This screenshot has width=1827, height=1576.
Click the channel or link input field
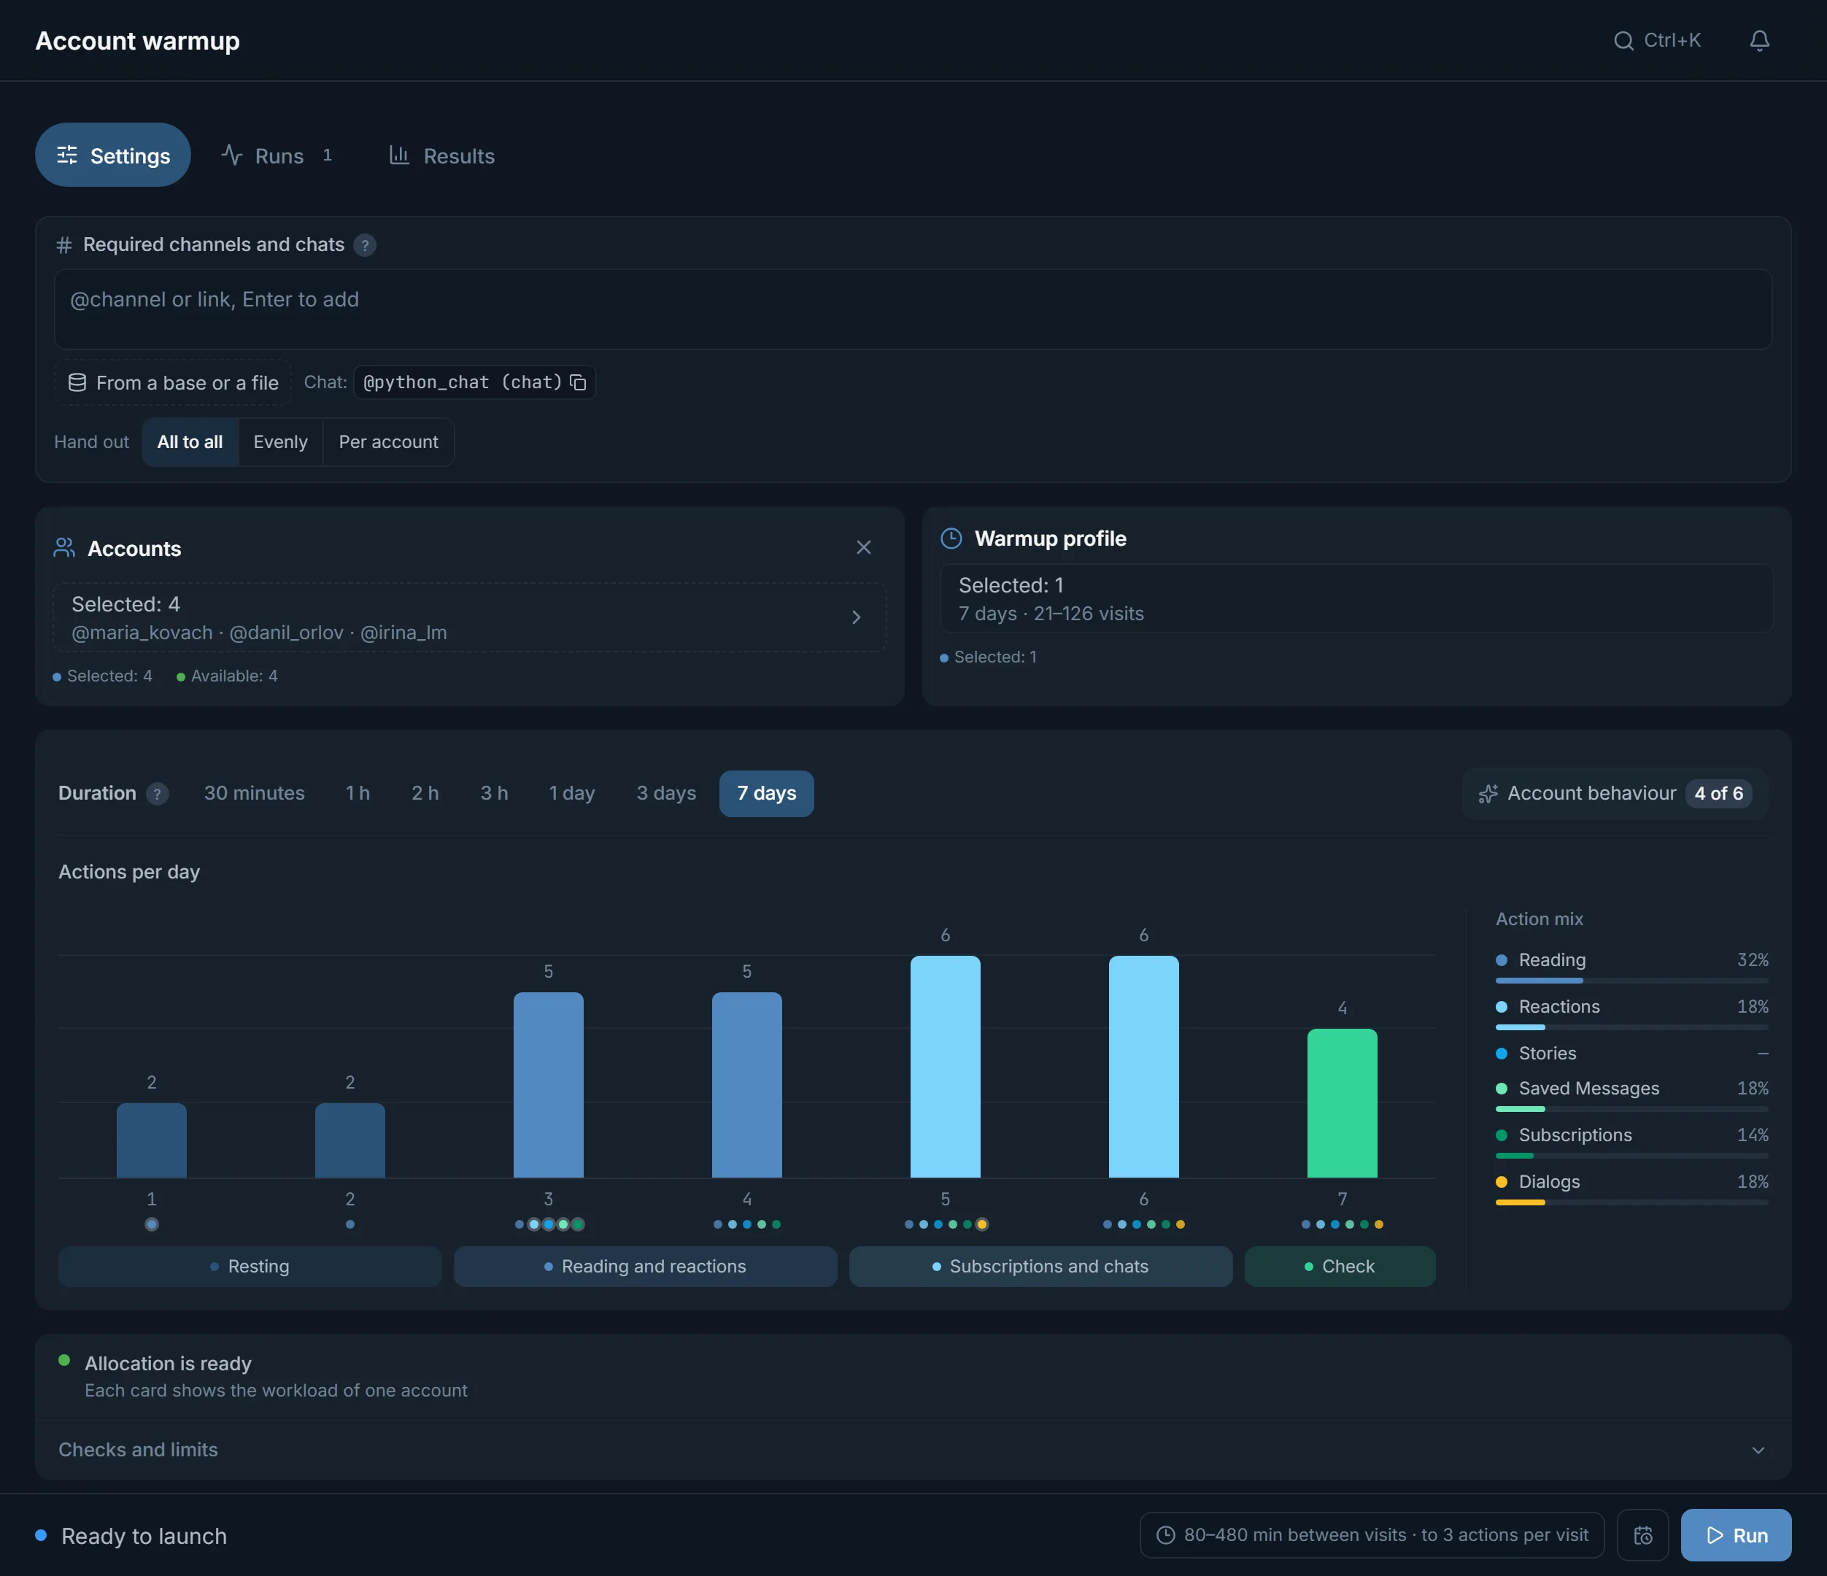(913, 309)
